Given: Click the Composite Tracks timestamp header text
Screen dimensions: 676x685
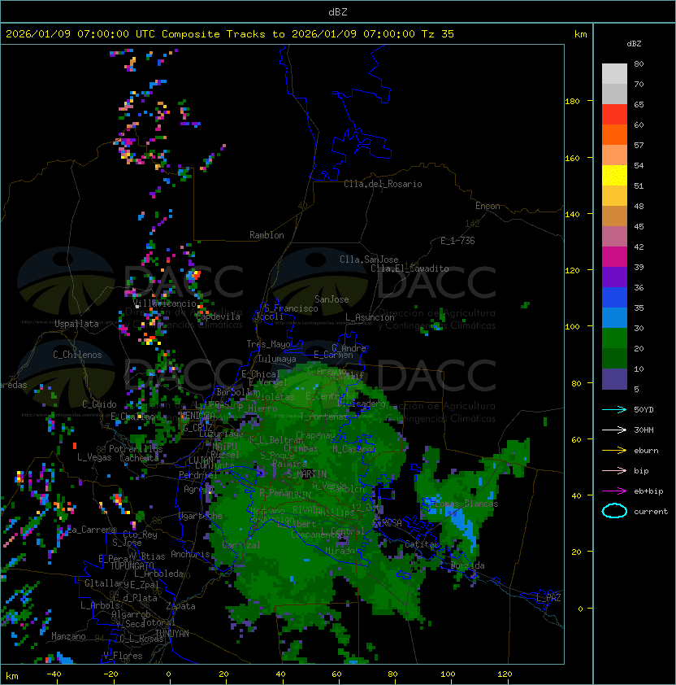Looking at the screenshot, I should coord(230,34).
